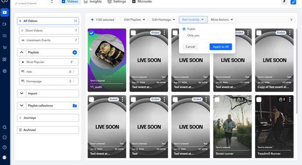Open the shopping cart section
The image size is (302, 165).
click(x=5, y=48)
